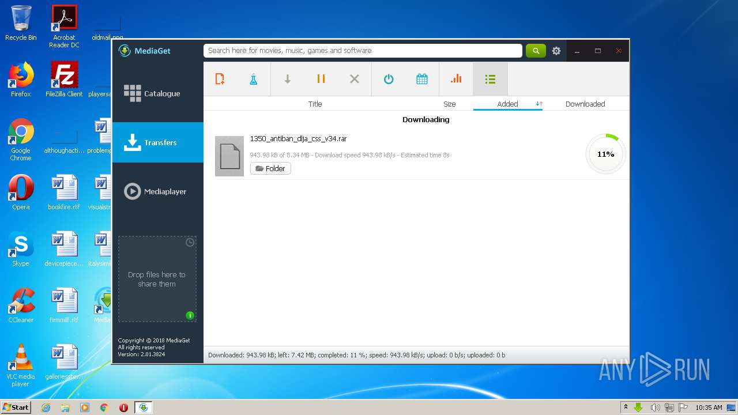Open the Catalogue section

[x=158, y=93]
